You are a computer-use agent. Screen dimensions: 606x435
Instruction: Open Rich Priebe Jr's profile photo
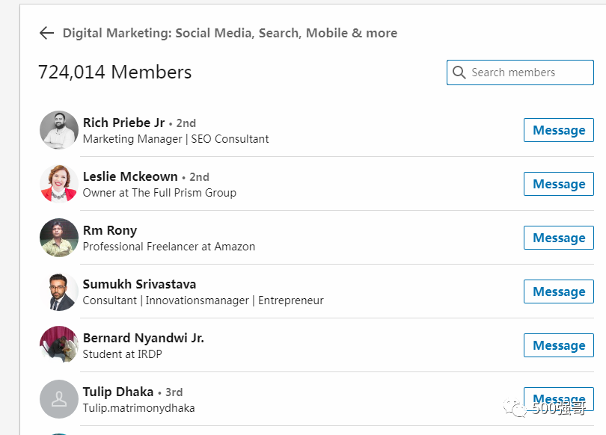tap(59, 130)
